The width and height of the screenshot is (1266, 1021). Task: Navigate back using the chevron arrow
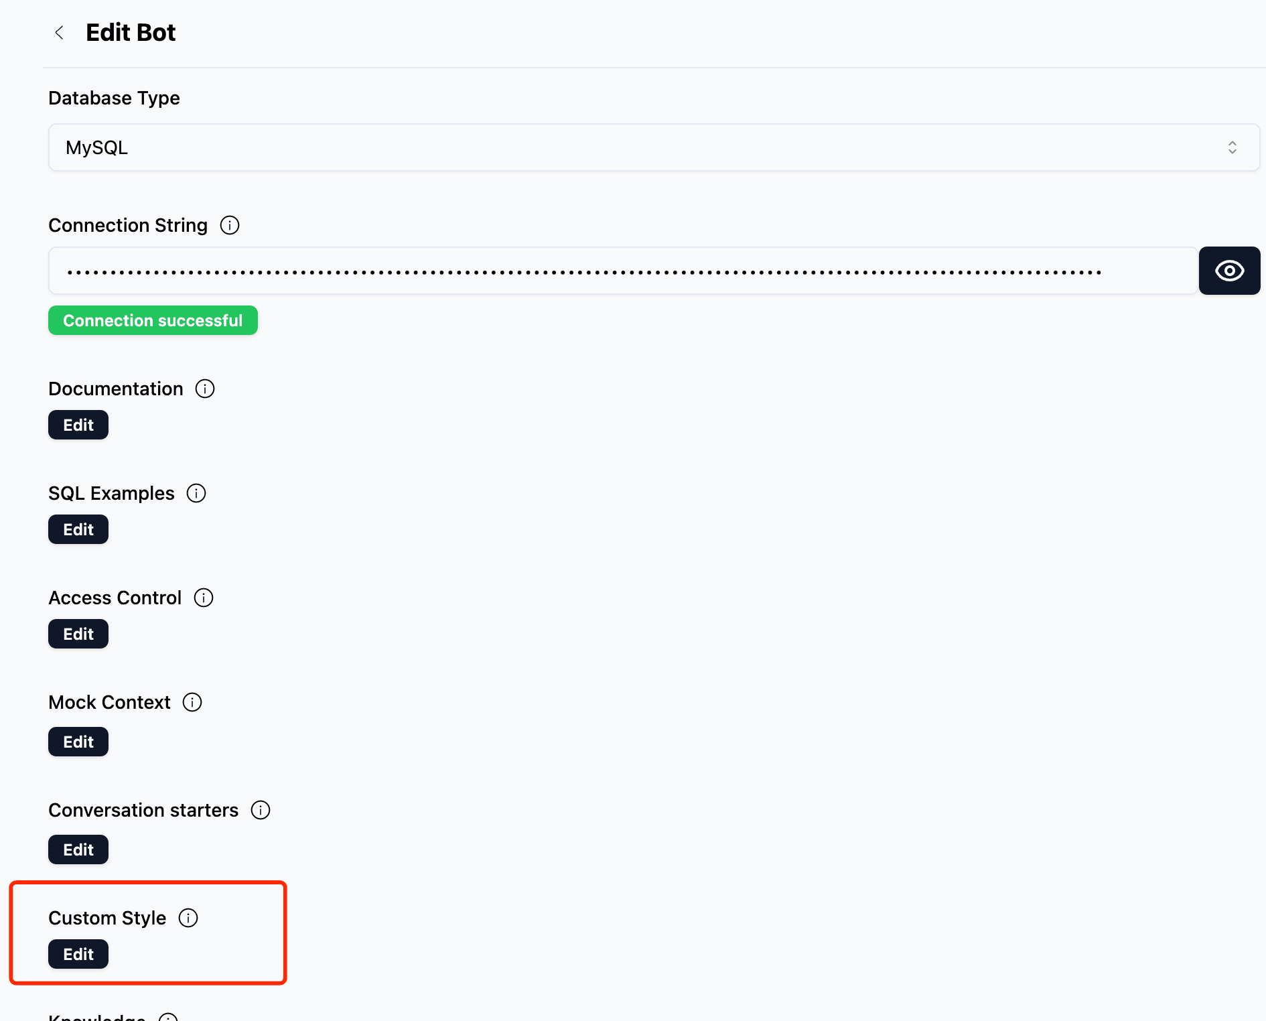(x=60, y=32)
